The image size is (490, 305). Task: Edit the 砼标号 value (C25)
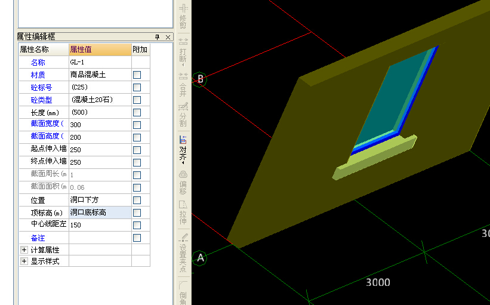tap(100, 87)
